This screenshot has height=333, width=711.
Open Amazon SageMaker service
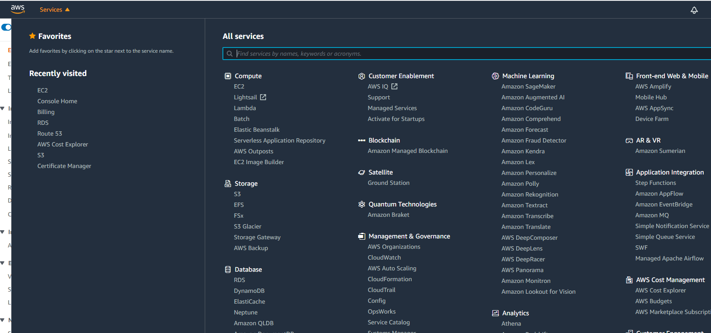coord(528,86)
